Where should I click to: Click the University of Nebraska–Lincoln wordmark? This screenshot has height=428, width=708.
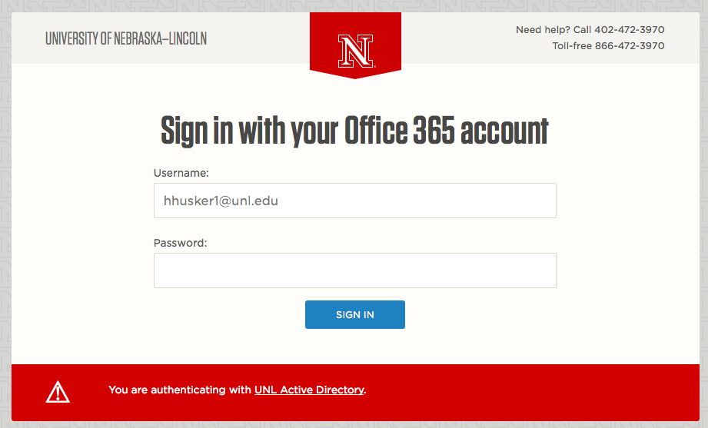[126, 39]
